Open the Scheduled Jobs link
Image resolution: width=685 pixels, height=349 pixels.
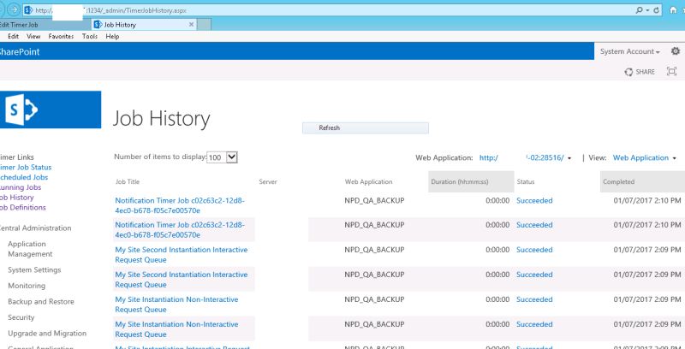tap(24, 177)
